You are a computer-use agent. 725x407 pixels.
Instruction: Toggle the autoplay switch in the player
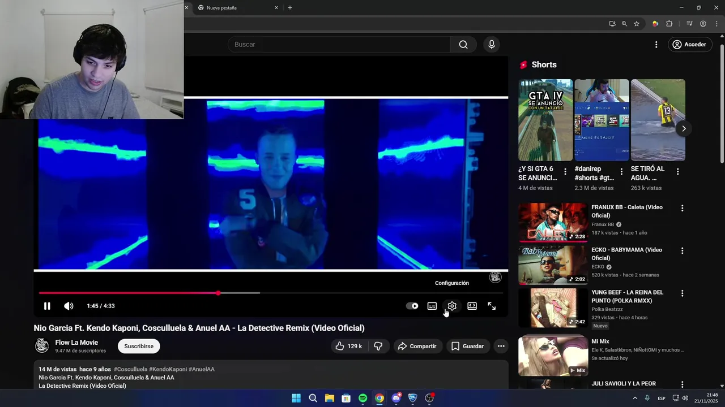coord(412,306)
